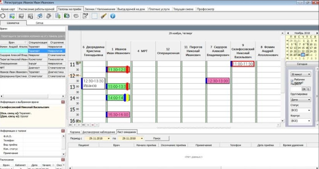Select day 30 in the mini calendar

click(307, 55)
